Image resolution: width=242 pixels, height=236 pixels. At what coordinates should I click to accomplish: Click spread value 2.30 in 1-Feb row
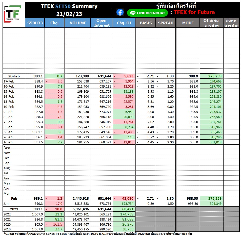170,142
